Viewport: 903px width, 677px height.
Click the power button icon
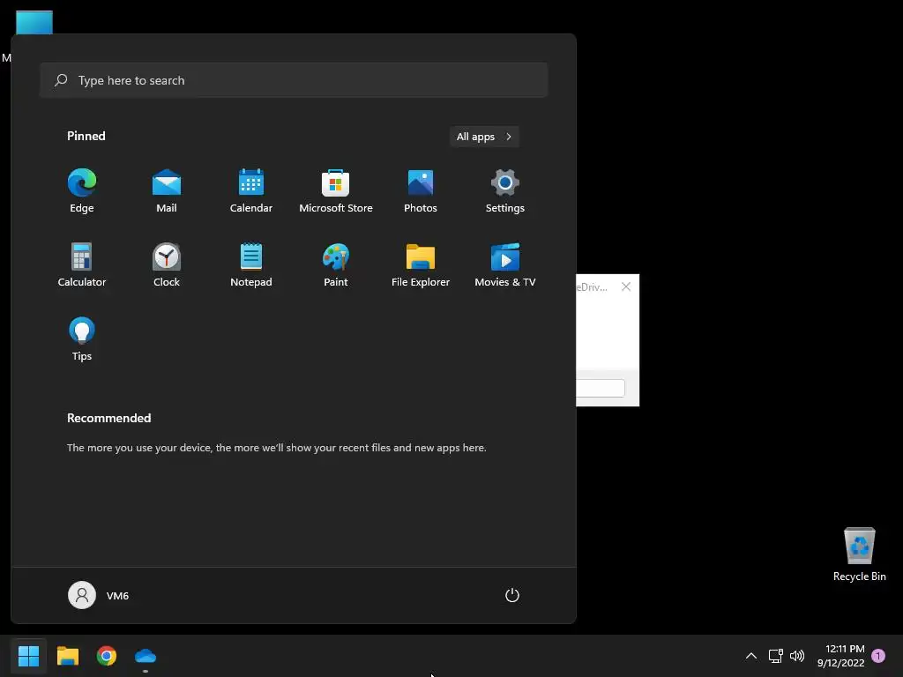tap(512, 595)
